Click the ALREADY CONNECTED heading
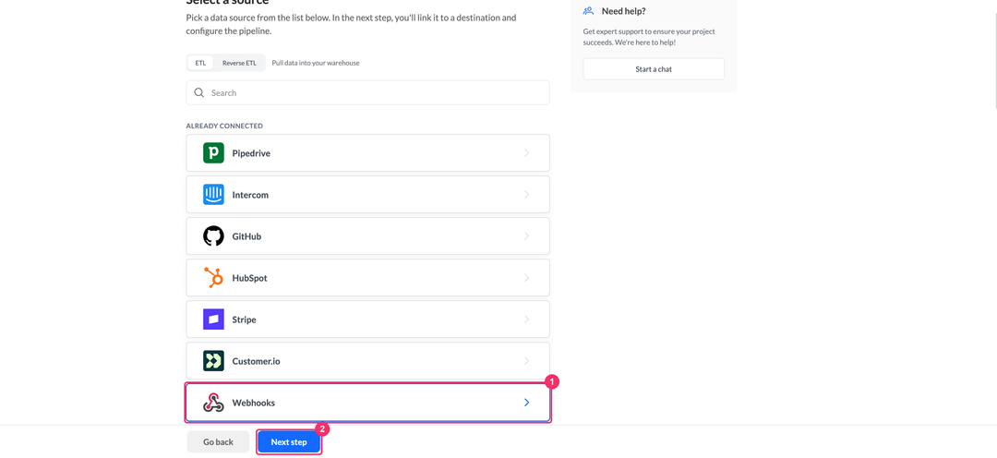The width and height of the screenshot is (997, 458). [x=224, y=126]
